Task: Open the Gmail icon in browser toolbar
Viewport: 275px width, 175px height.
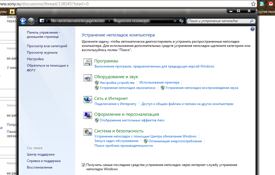Action: coord(271,4)
